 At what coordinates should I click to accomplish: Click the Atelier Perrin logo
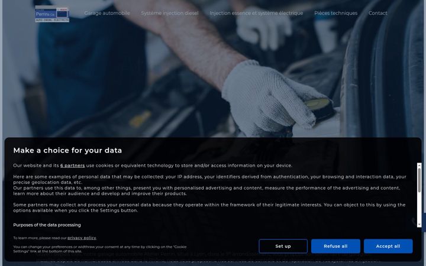pyautogui.click(x=52, y=14)
